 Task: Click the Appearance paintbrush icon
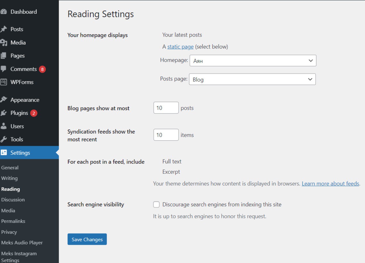pyautogui.click(x=3, y=100)
